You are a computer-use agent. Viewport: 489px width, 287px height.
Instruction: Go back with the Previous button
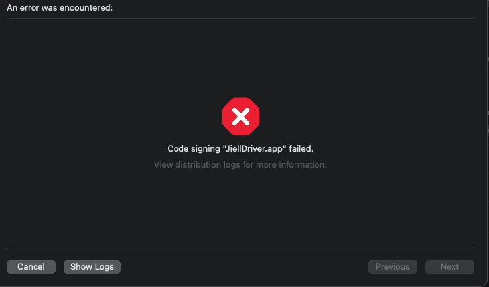click(x=392, y=266)
